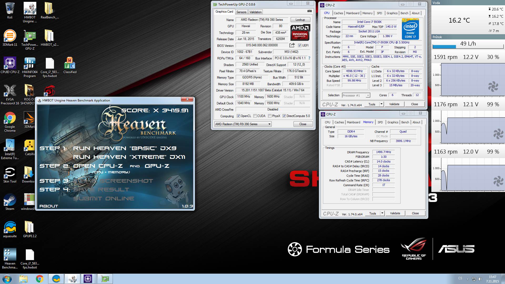This screenshot has width=505, height=284.
Task: Click the 1591 rpm fan graph
Action: (472, 80)
